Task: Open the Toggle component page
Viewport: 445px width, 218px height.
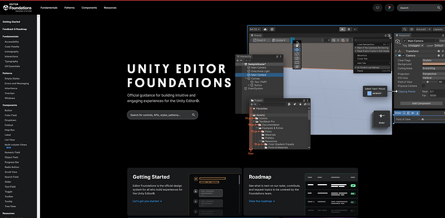Action: (8, 192)
